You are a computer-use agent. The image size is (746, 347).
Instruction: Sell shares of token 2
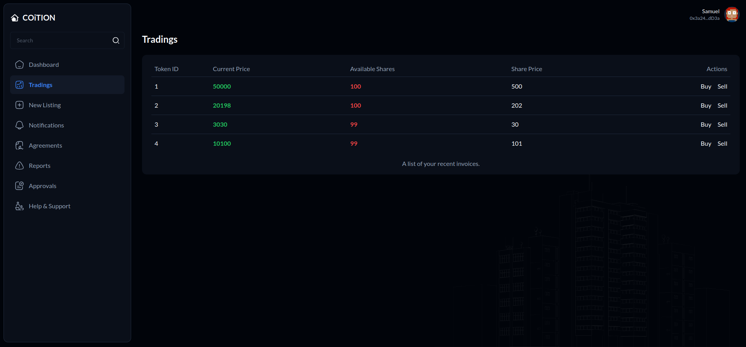[x=722, y=105]
